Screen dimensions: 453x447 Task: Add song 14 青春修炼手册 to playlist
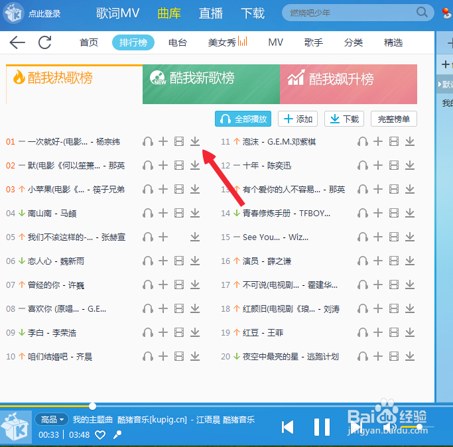(378, 214)
